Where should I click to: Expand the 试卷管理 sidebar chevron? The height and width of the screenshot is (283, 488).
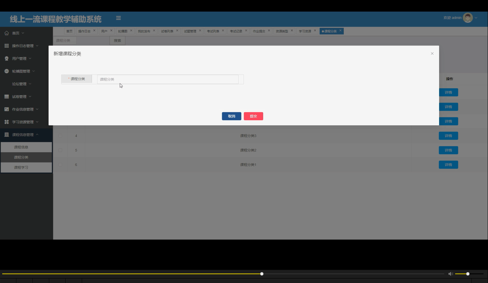point(30,96)
